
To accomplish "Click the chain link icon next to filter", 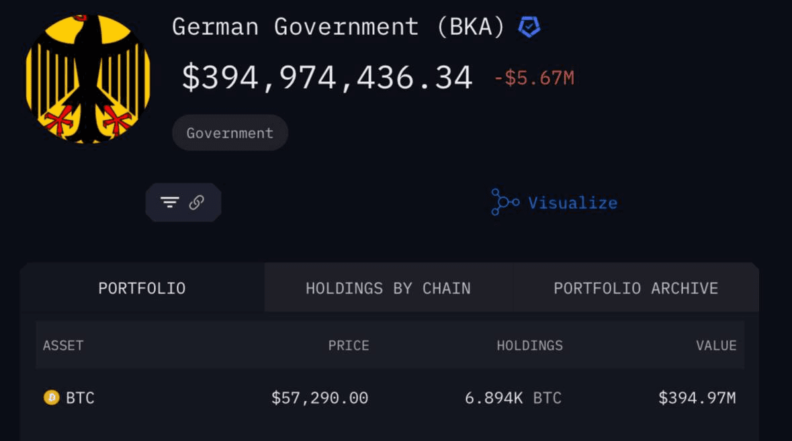I will (195, 201).
